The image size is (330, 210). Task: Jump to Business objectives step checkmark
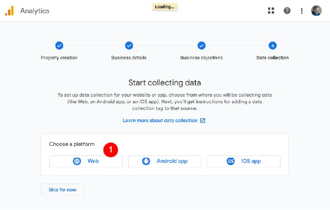(201, 46)
